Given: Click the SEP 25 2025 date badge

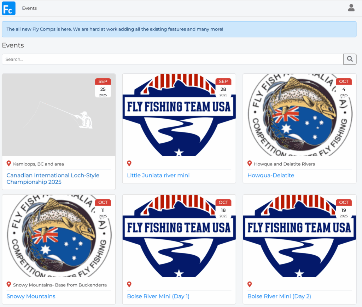Looking at the screenshot, I should (103, 87).
